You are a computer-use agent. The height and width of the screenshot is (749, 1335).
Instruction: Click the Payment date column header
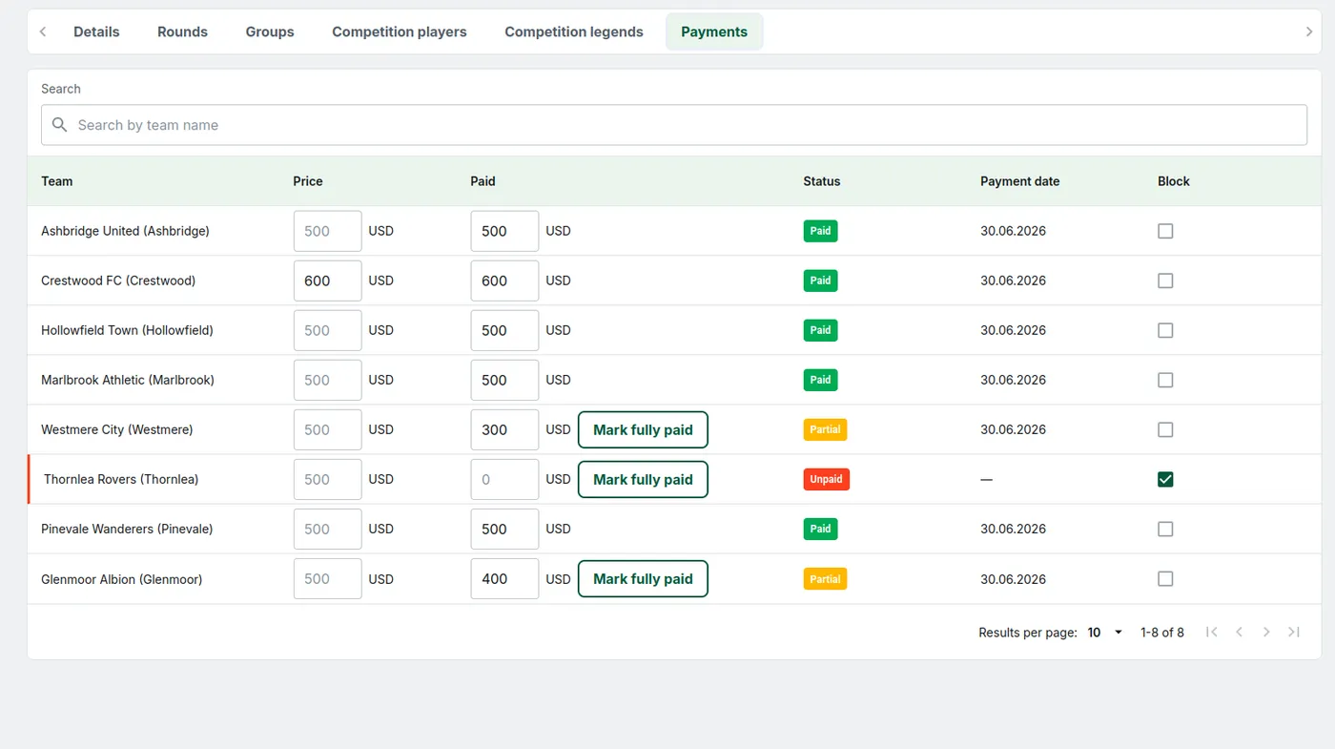coord(1019,181)
